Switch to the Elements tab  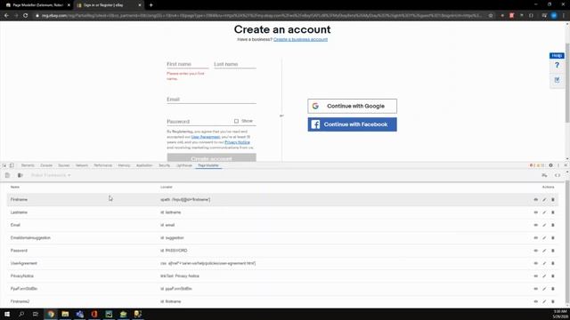point(28,165)
